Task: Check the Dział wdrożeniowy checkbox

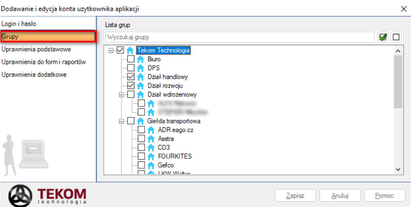Action: pos(131,94)
